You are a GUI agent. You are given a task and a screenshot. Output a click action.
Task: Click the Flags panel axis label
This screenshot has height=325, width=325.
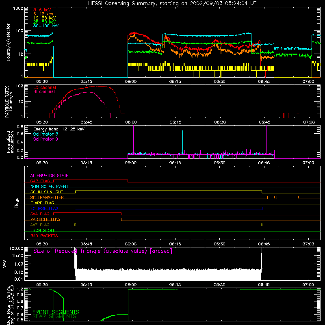click(17, 203)
